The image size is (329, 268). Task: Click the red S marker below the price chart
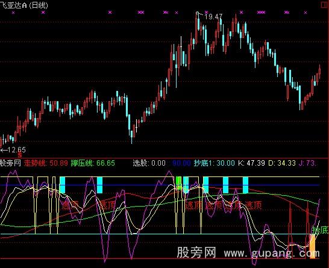coord(20,155)
